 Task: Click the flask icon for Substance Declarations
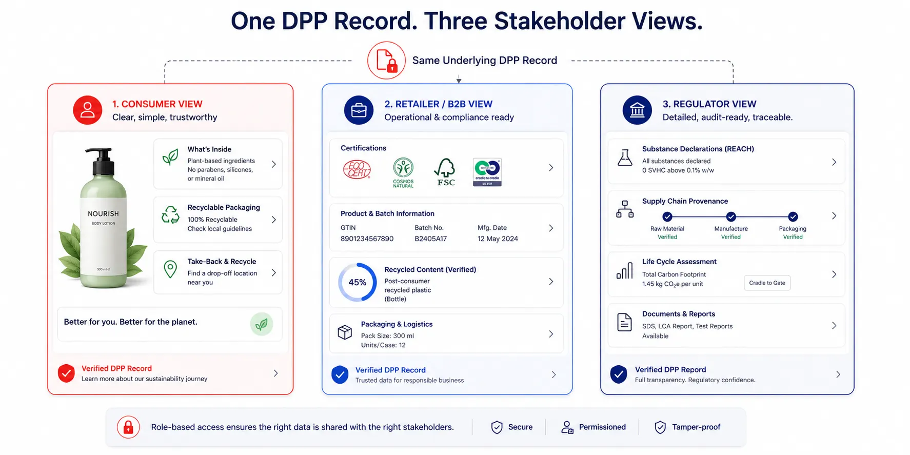pyautogui.click(x=625, y=157)
